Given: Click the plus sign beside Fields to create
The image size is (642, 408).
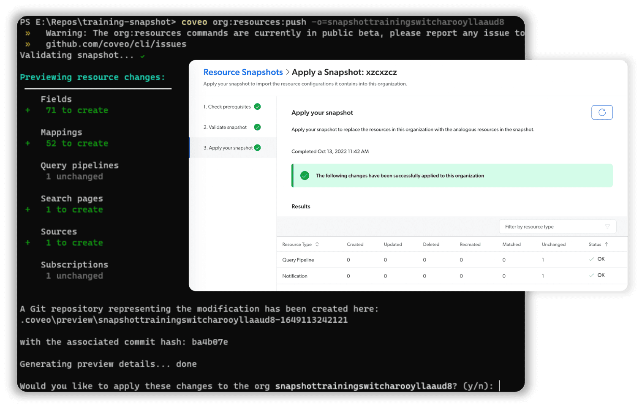Looking at the screenshot, I should [x=27, y=110].
